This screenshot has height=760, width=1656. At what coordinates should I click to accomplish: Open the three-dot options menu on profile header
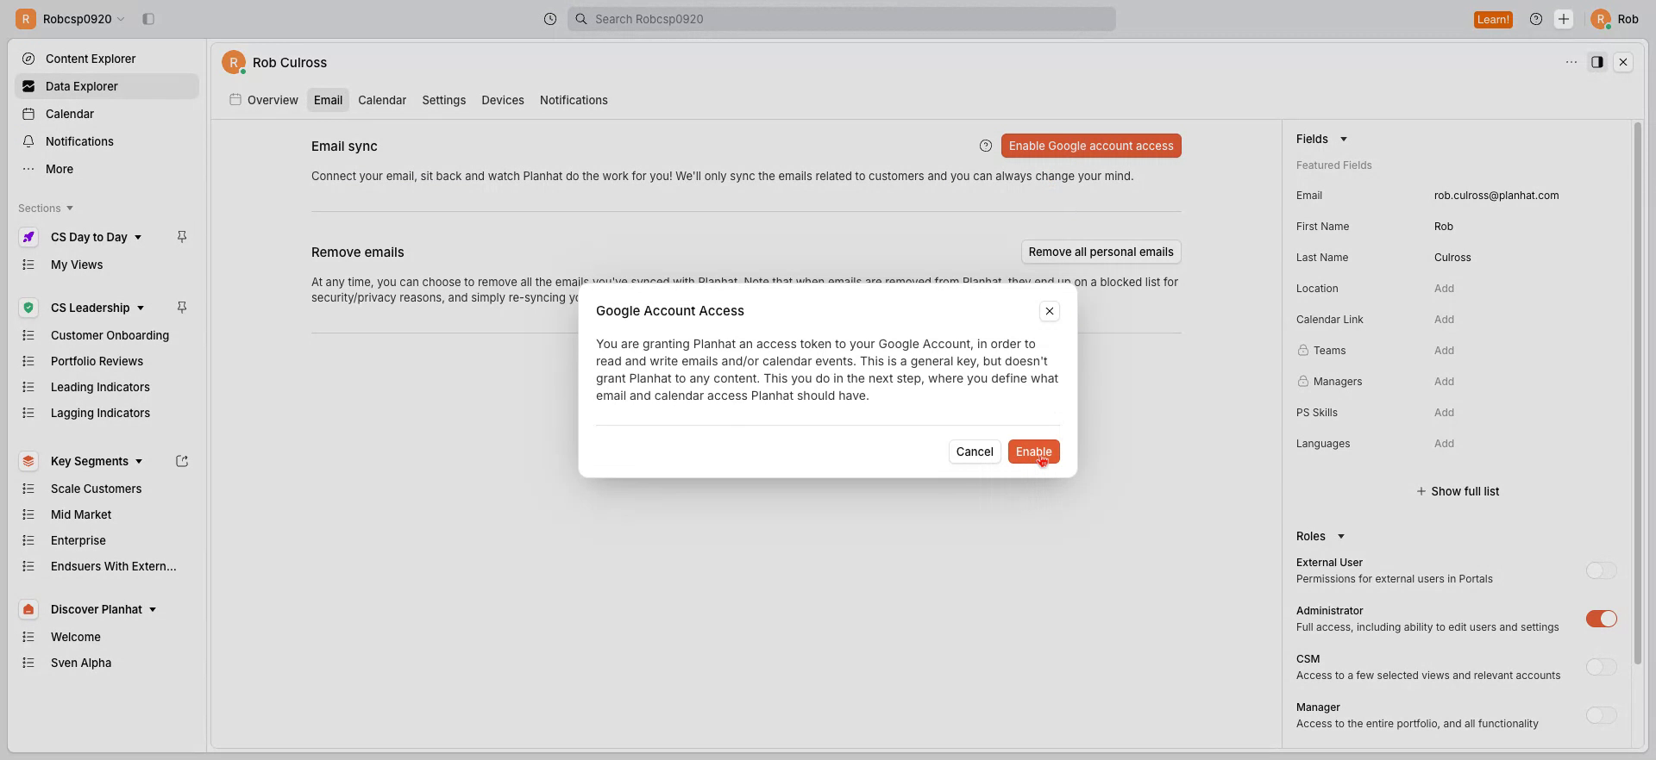click(1571, 62)
